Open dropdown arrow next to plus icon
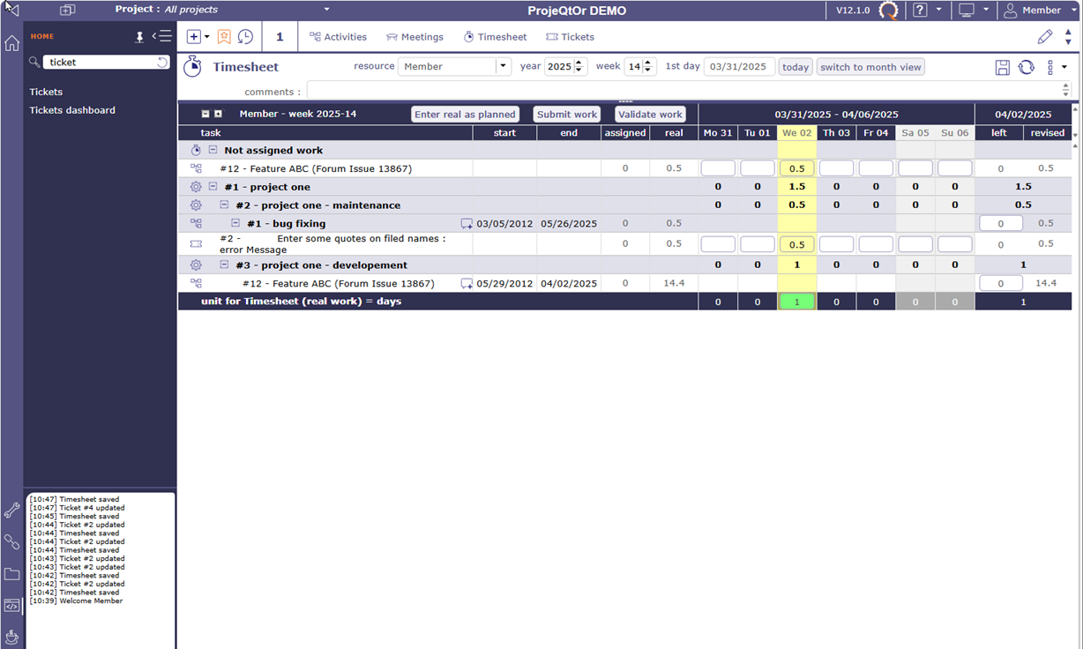 (207, 37)
